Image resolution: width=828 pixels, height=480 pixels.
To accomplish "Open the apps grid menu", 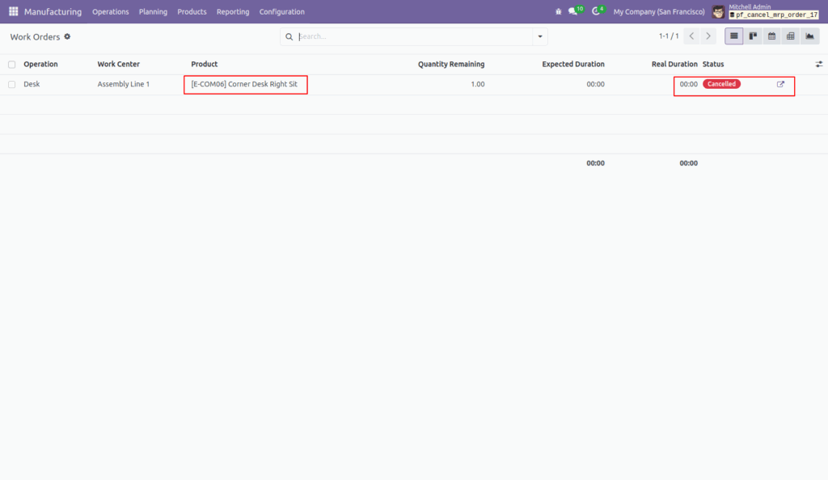I will (13, 11).
